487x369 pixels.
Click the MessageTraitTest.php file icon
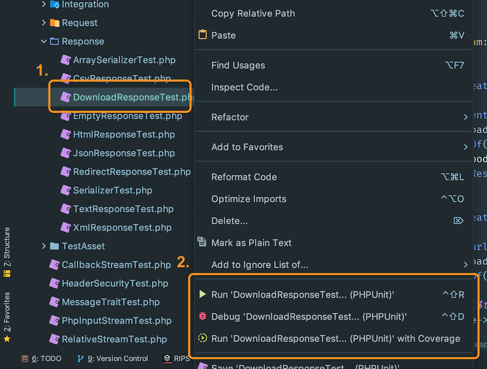tap(54, 302)
